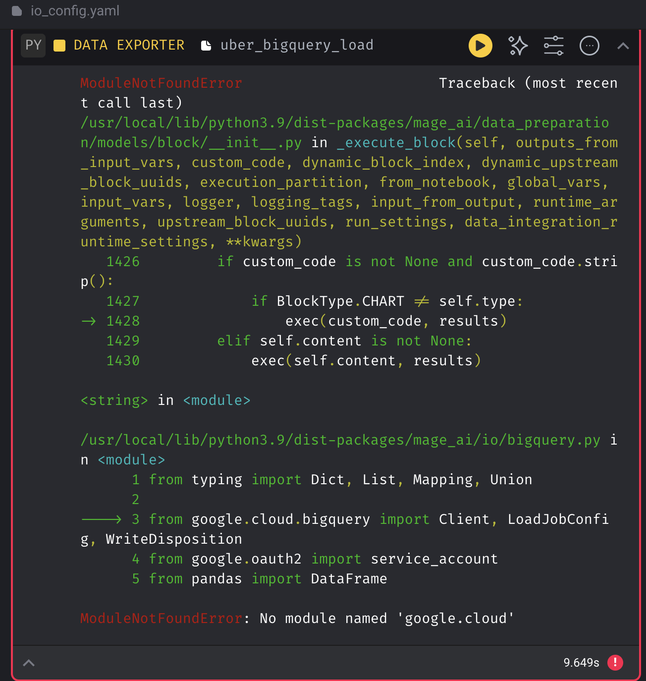Open the AI sparkle assistant icon

(518, 46)
